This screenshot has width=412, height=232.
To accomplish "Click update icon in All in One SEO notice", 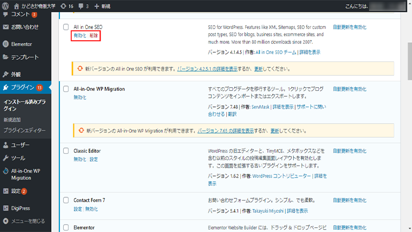I will (x=80, y=68).
